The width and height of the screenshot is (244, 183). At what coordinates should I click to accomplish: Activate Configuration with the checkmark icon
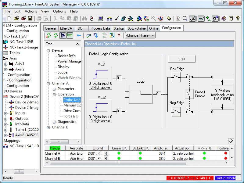pos(117,18)
